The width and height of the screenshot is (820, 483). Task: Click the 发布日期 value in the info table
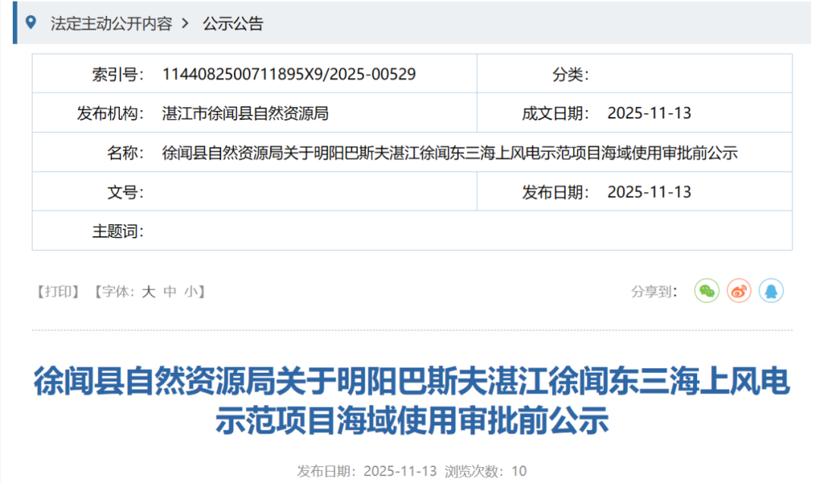click(649, 192)
